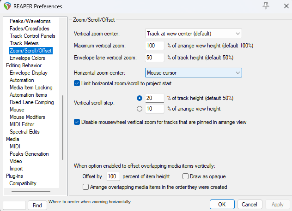The image size is (292, 211).
Task: Select Peaks Generation page
Action: (x=29, y=154)
